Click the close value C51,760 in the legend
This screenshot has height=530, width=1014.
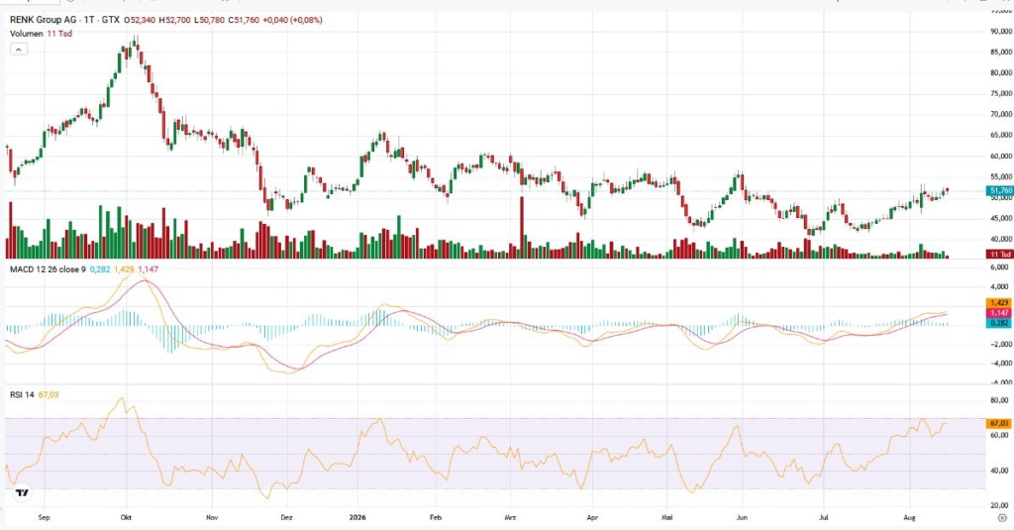244,20
